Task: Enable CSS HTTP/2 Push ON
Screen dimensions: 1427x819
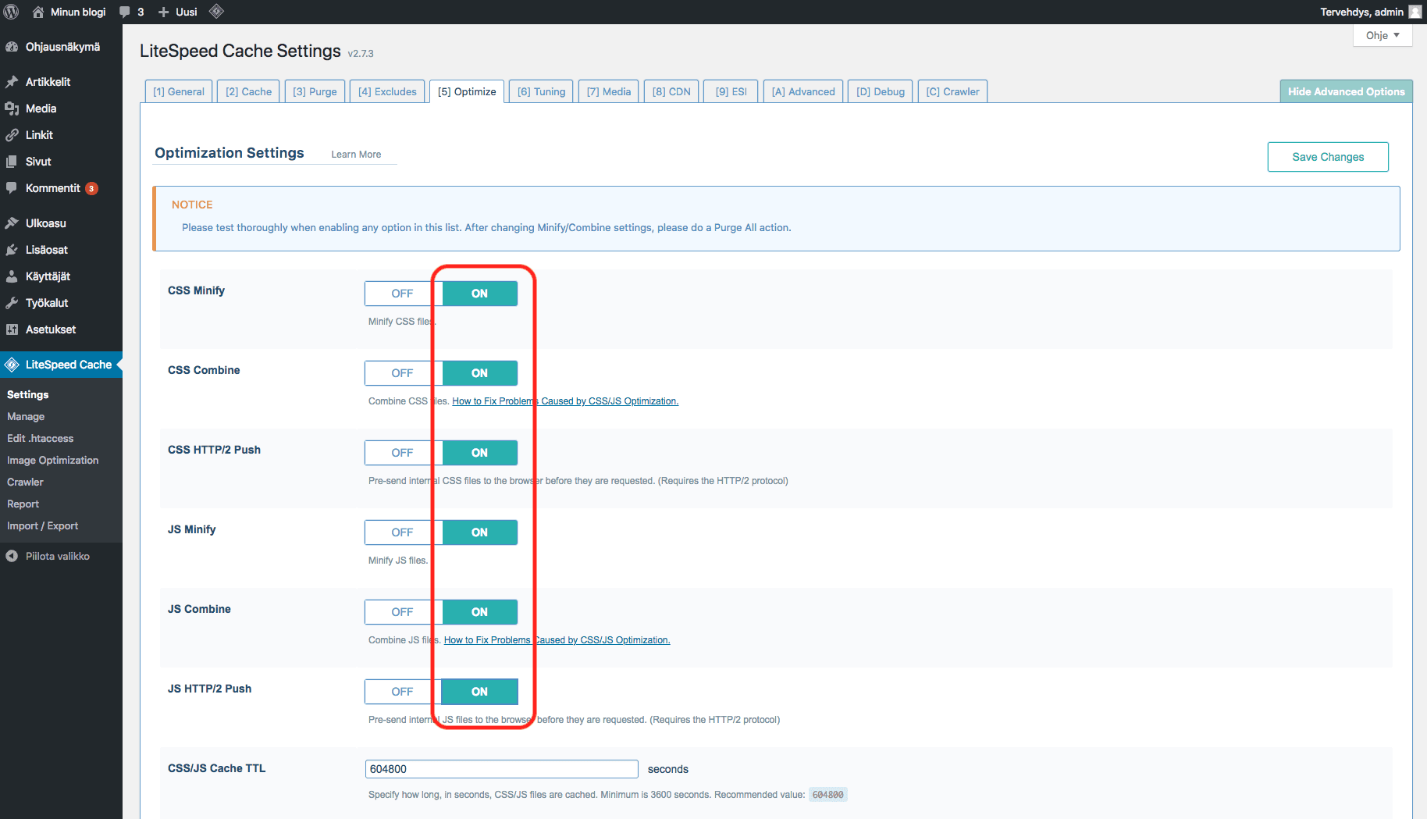Action: click(x=479, y=453)
